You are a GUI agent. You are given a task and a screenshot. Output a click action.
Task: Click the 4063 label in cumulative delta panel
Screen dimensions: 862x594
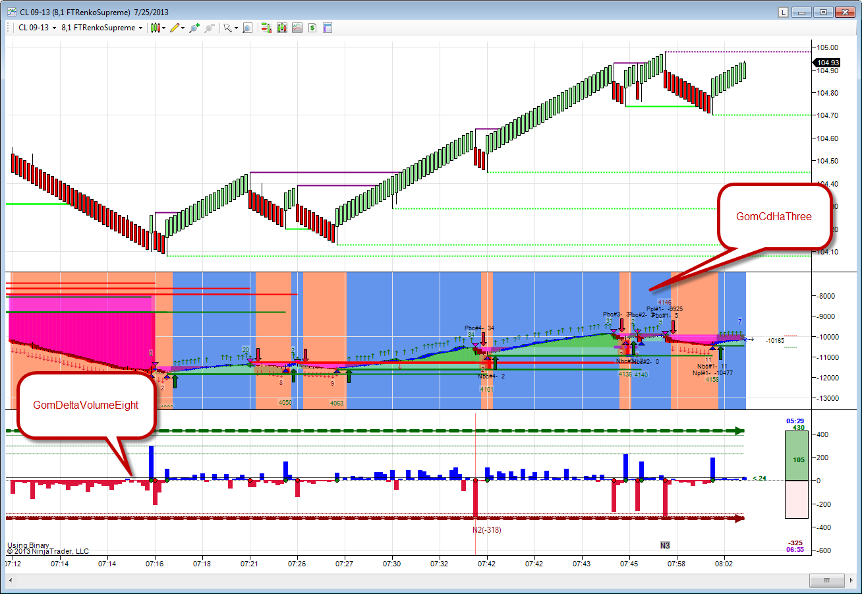point(337,403)
